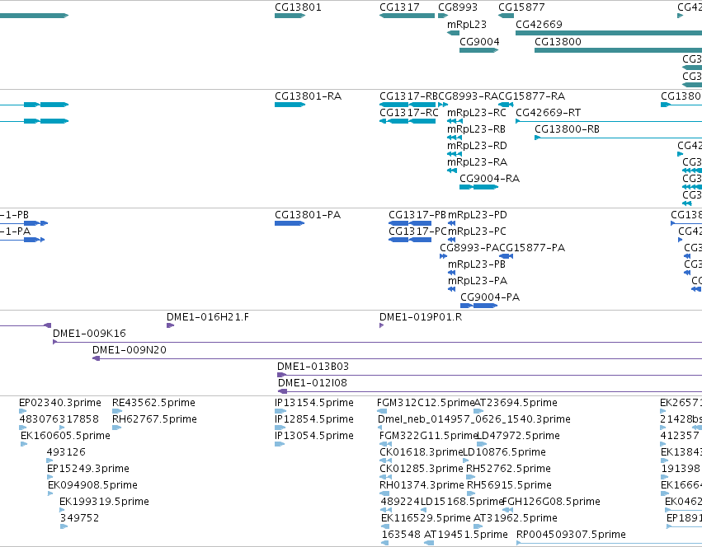Click EST FGM312C12.5prime
The width and height of the screenshot is (702, 547).
click(382, 411)
